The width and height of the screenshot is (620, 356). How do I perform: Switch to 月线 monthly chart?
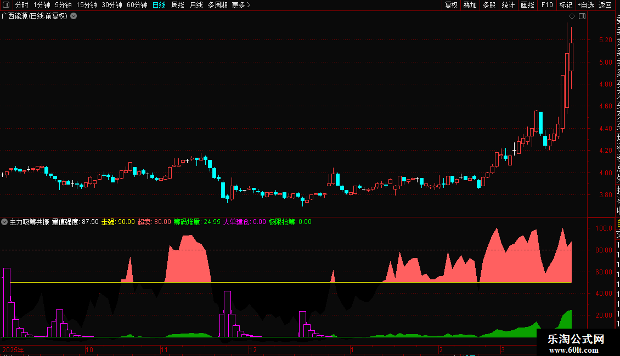click(196, 5)
